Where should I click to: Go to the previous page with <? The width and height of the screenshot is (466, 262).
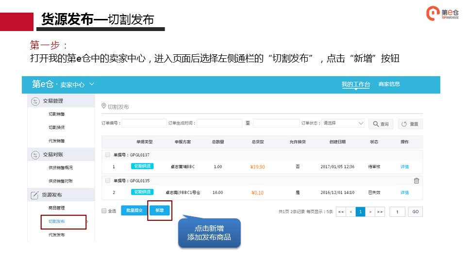click(x=350, y=212)
